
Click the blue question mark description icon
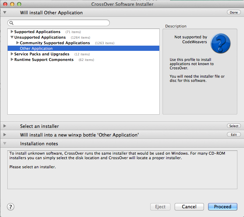(x=220, y=43)
